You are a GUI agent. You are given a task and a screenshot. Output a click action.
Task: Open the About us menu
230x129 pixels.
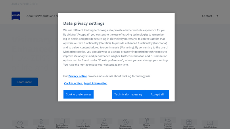(32, 16)
